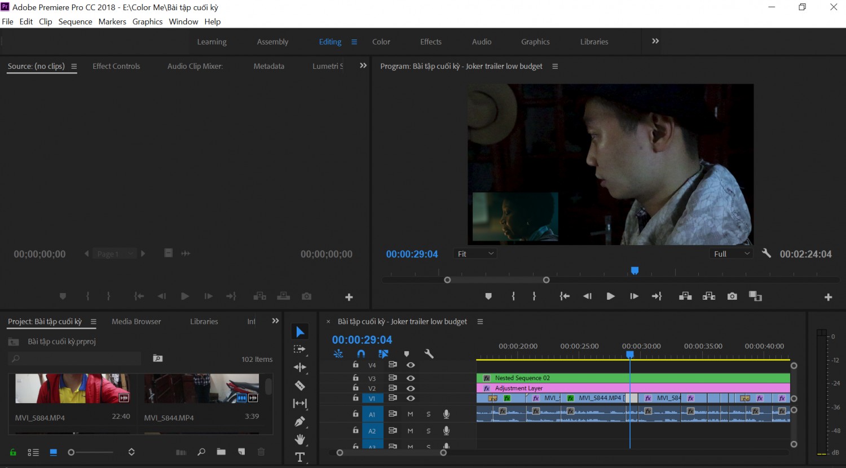Select the Razor tool

coord(300,386)
